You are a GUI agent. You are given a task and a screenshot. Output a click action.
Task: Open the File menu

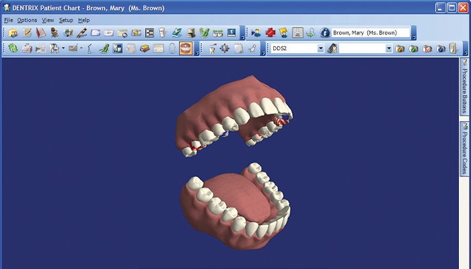coord(7,20)
